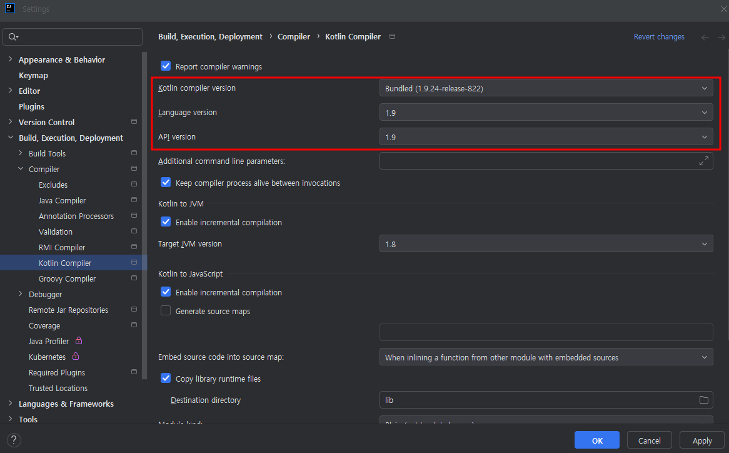Screen dimensions: 729x453
Task: Expand Appearance & Behavior tree node
Action: [10, 59]
